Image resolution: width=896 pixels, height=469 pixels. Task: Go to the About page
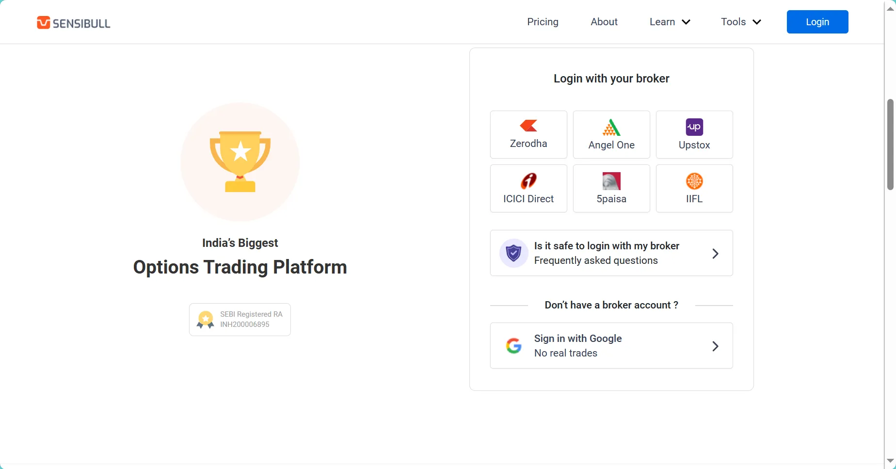[604, 22]
